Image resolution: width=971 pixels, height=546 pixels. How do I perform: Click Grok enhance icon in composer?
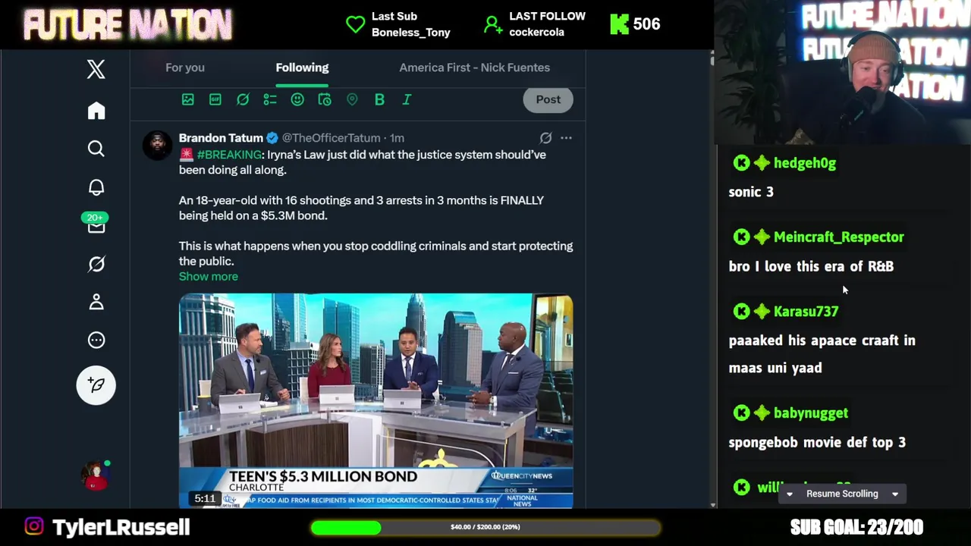click(243, 99)
